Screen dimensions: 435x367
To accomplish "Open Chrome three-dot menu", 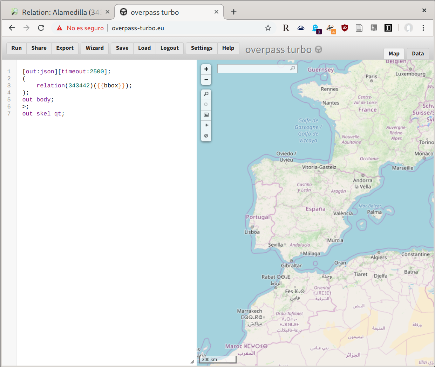I will tap(423, 28).
